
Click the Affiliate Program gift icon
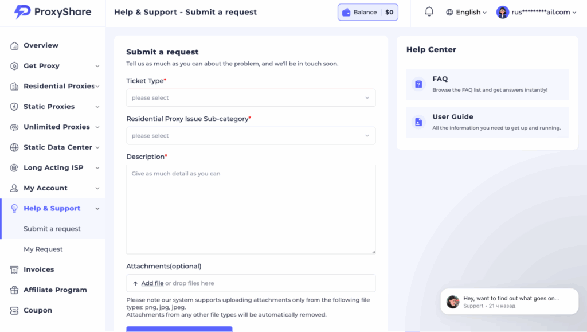[x=14, y=290]
